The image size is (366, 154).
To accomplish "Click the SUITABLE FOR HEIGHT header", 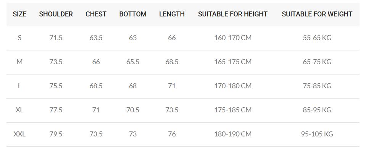I will [233, 14].
